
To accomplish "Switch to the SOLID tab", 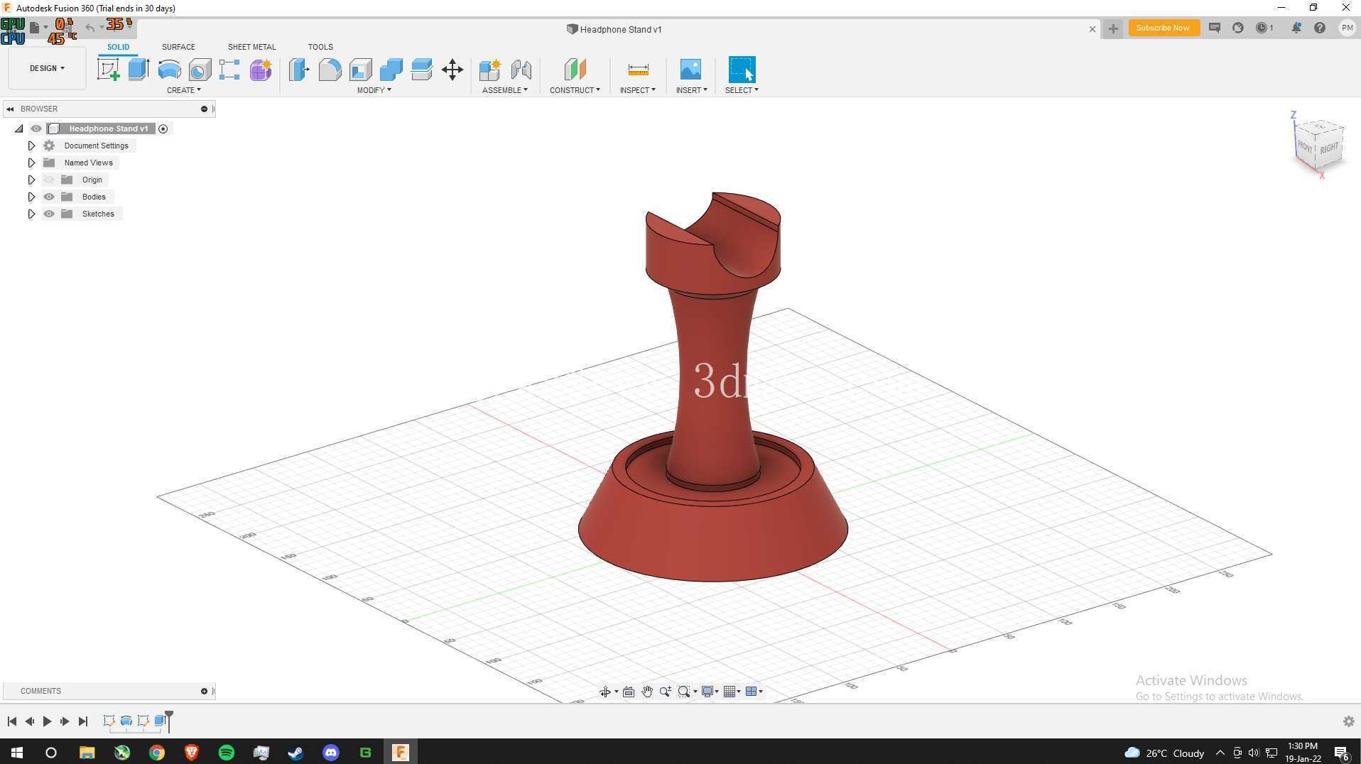I will 118,47.
